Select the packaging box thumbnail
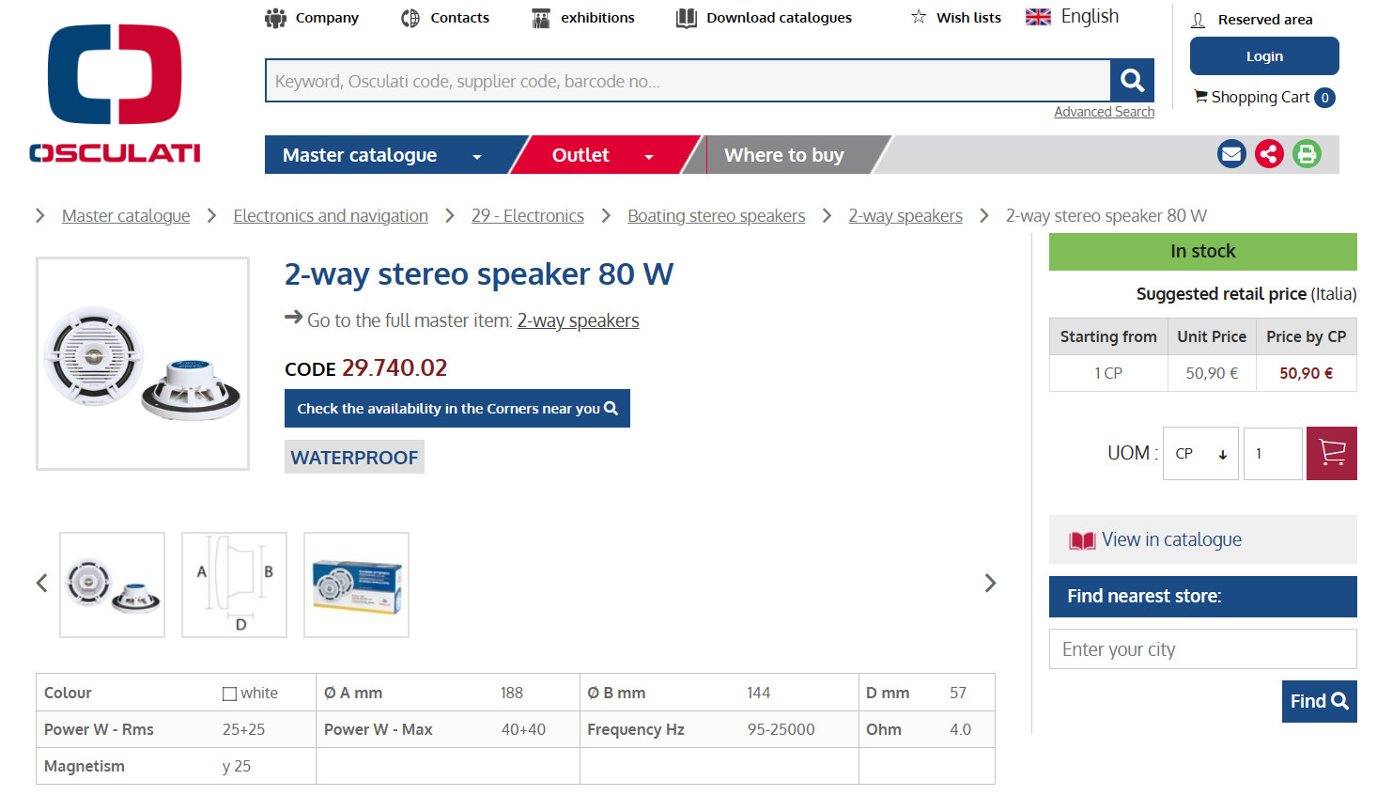Viewport: 1377px width, 811px height. (357, 585)
